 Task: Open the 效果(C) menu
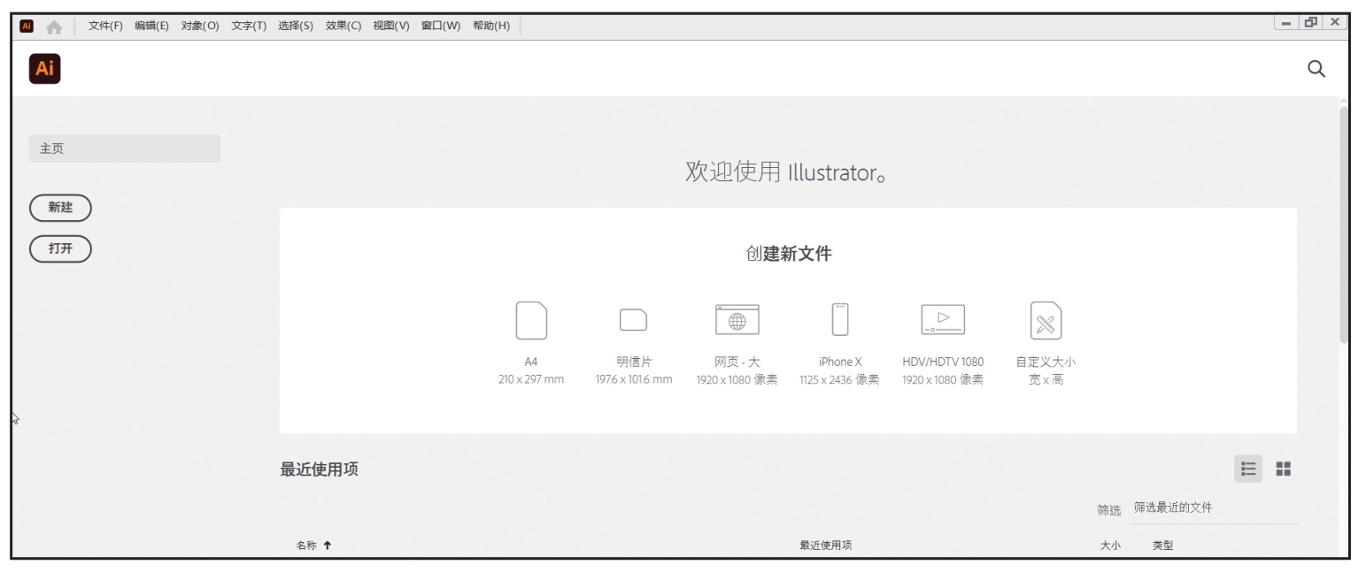(343, 26)
